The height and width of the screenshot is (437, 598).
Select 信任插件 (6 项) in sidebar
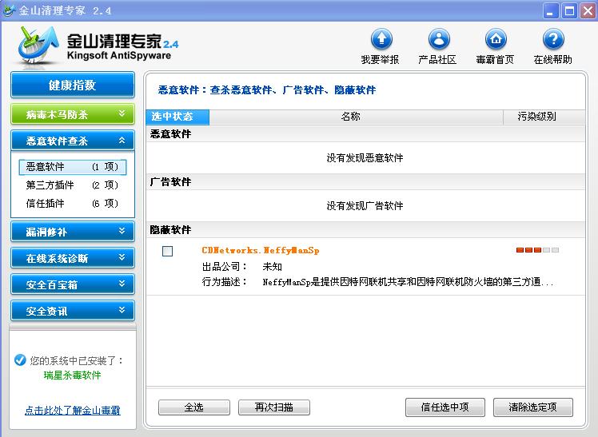tap(72, 204)
